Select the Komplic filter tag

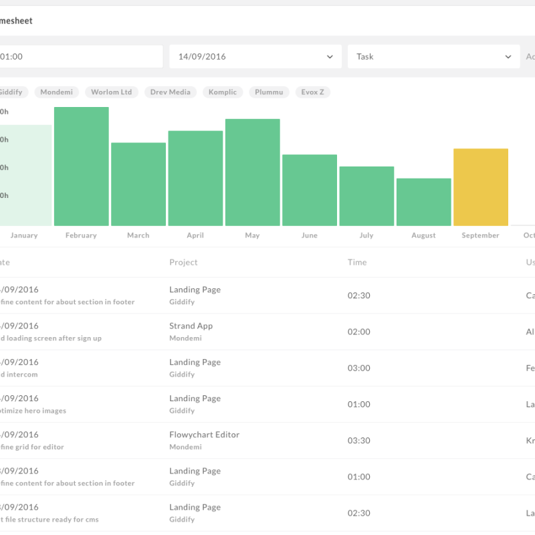[223, 92]
